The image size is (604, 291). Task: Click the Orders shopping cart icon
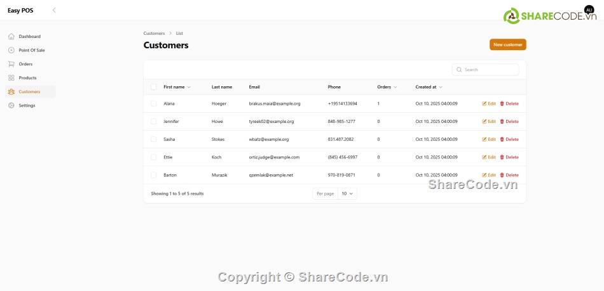11,64
